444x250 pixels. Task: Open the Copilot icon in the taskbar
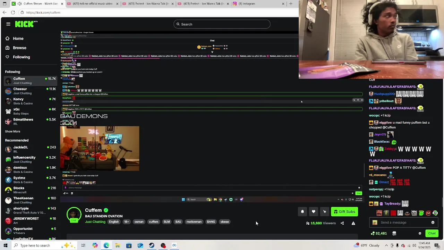point(95,245)
